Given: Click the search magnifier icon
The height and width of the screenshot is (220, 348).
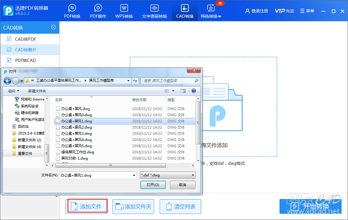Looking at the screenshot, I should pyautogui.click(x=197, y=81).
